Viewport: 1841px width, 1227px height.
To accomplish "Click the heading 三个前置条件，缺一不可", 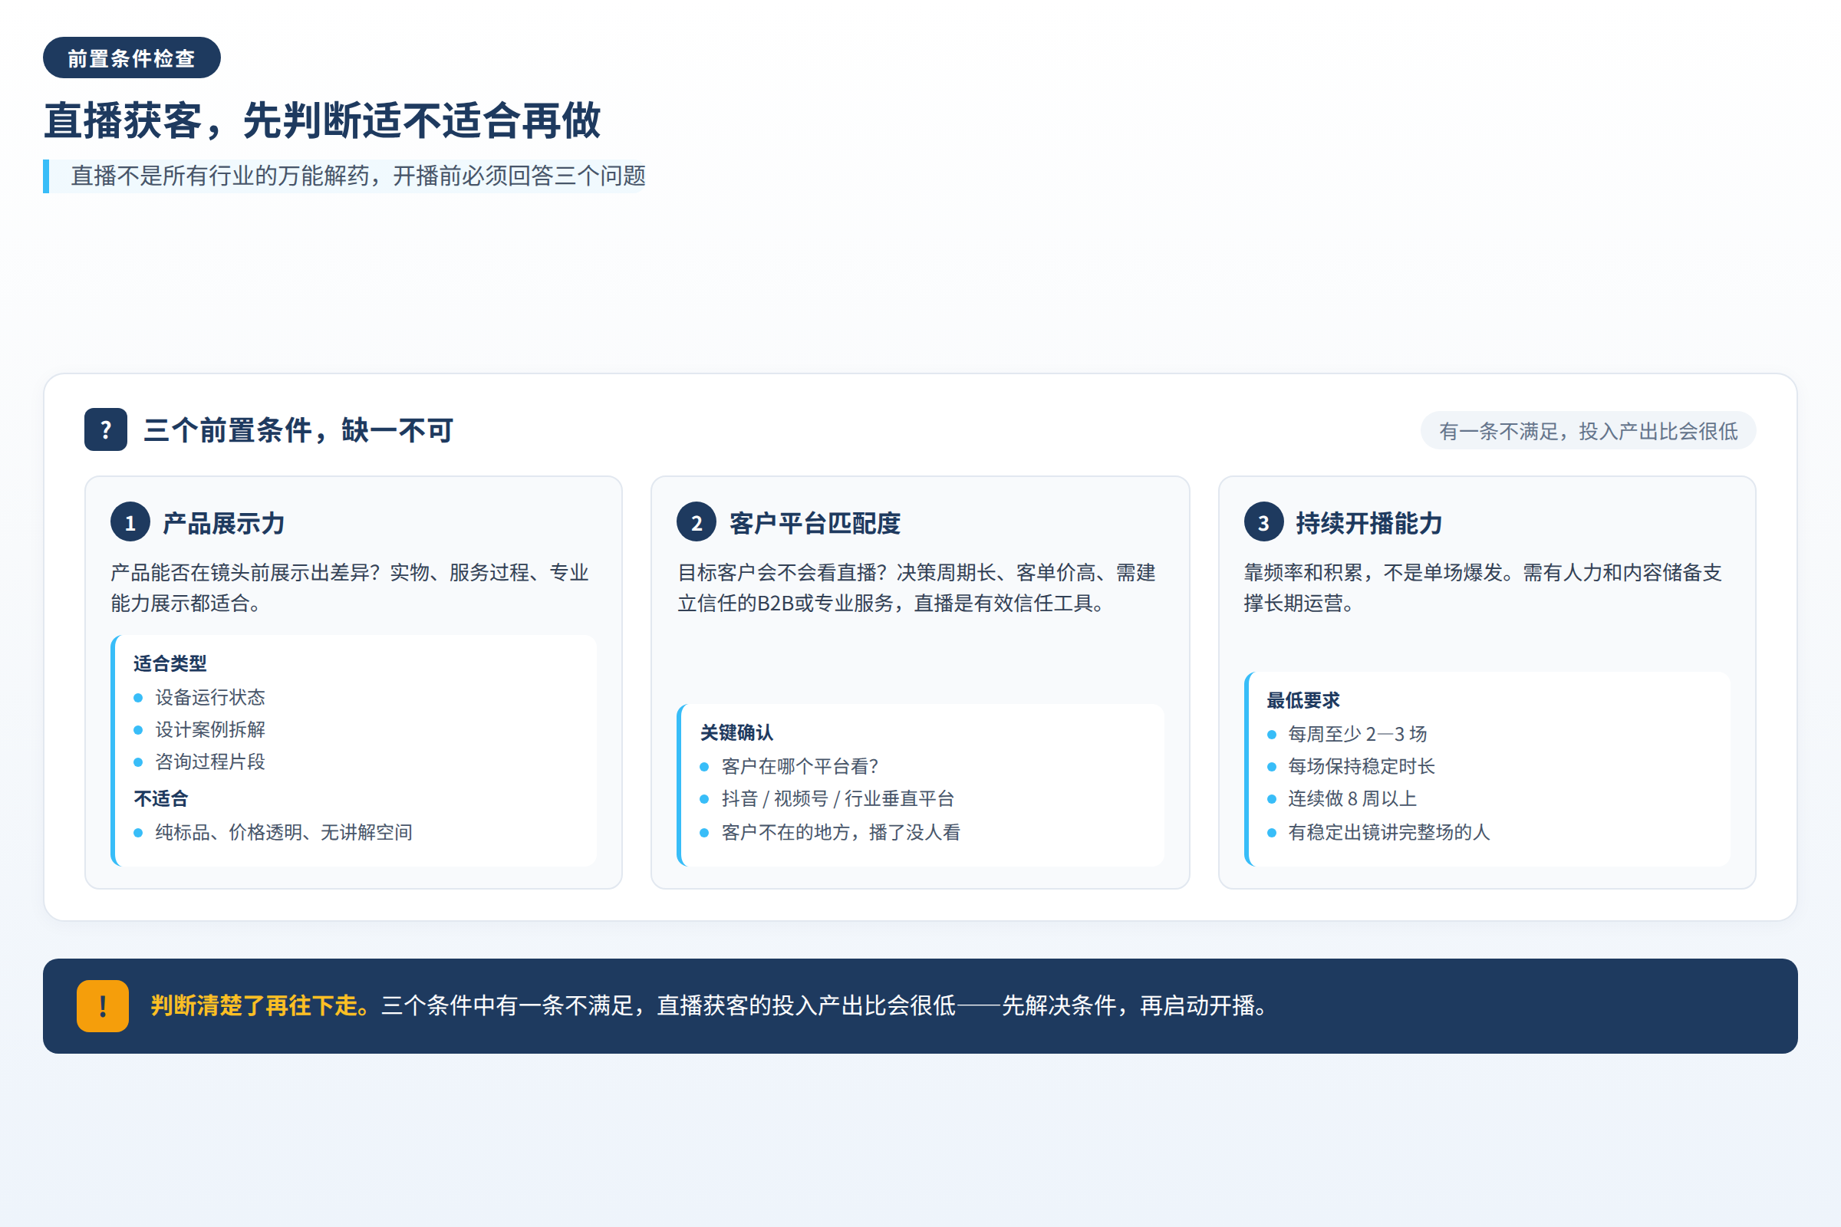I will [x=298, y=430].
